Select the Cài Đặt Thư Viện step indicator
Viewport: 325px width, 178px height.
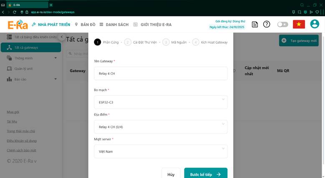141,42
